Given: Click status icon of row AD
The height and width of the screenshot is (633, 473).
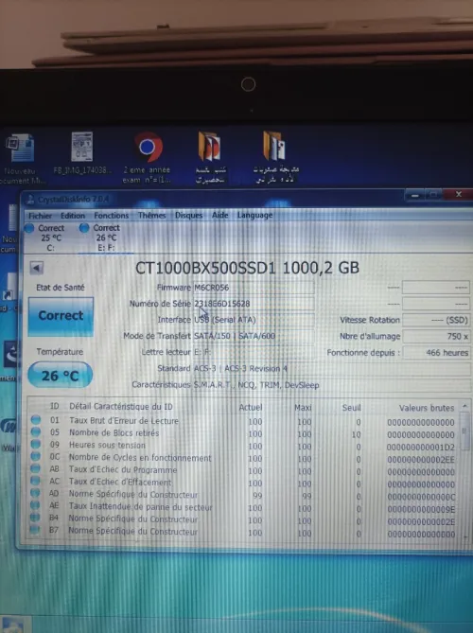Looking at the screenshot, I should tap(35, 493).
